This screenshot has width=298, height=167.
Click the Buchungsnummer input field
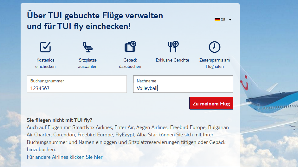coord(77,84)
